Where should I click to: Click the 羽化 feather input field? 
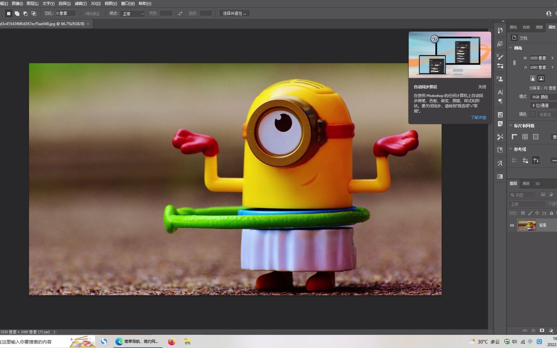point(66,13)
